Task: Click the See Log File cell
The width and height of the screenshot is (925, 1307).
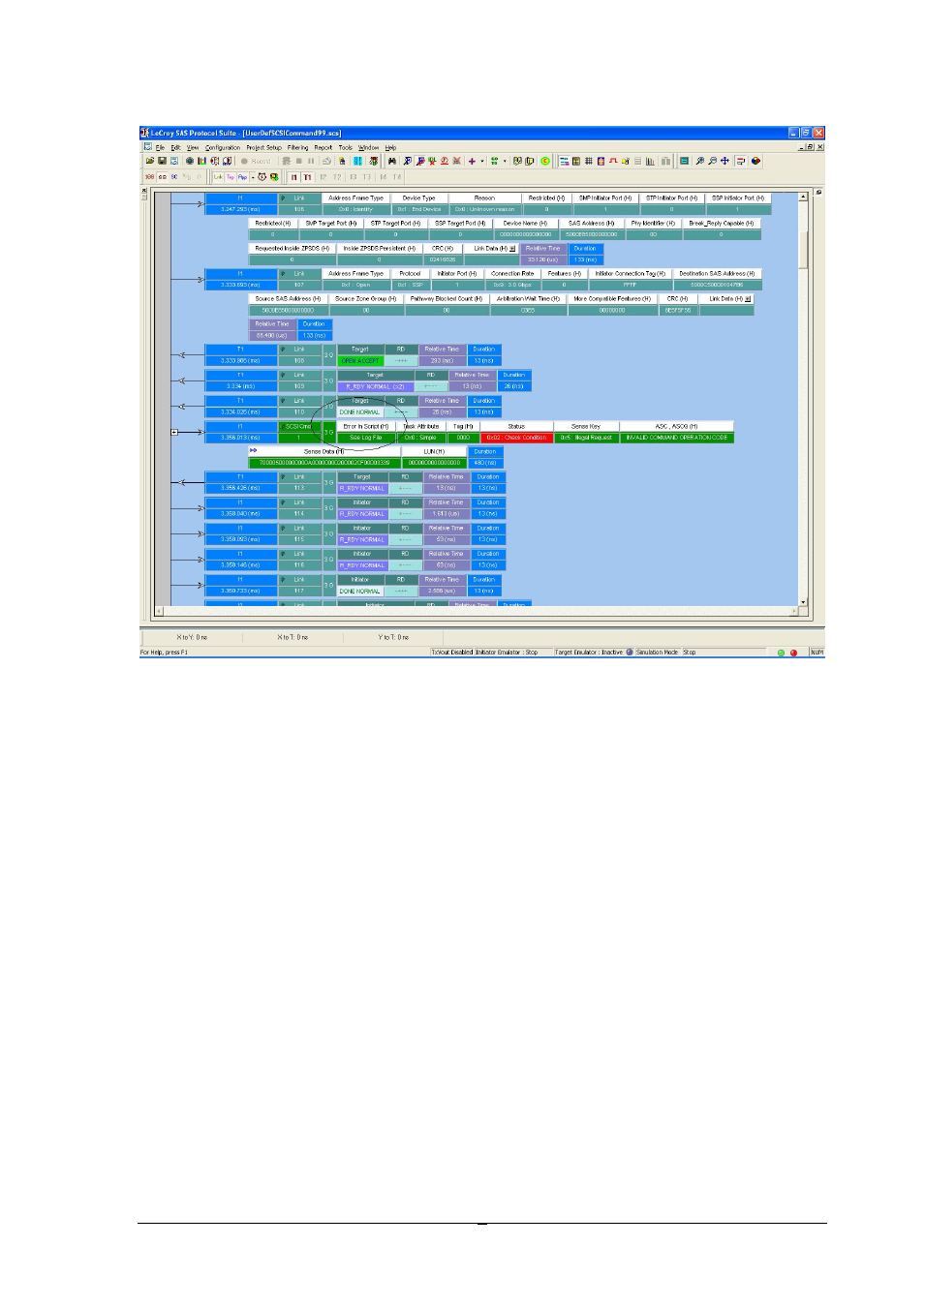Action: 366,438
